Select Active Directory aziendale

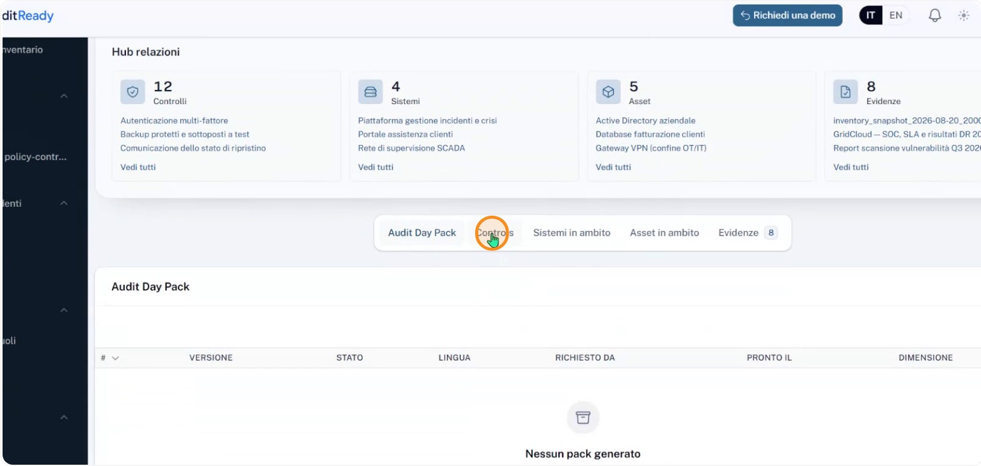[x=646, y=121]
